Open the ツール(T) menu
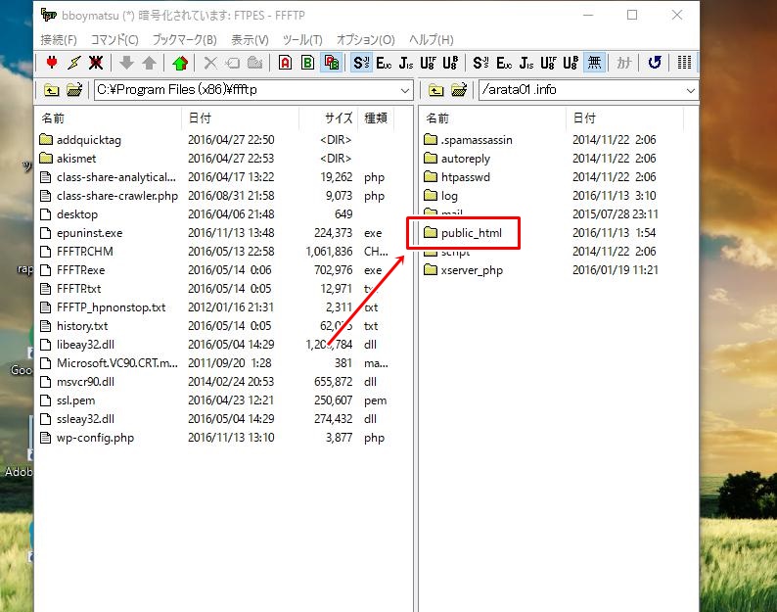 302,40
